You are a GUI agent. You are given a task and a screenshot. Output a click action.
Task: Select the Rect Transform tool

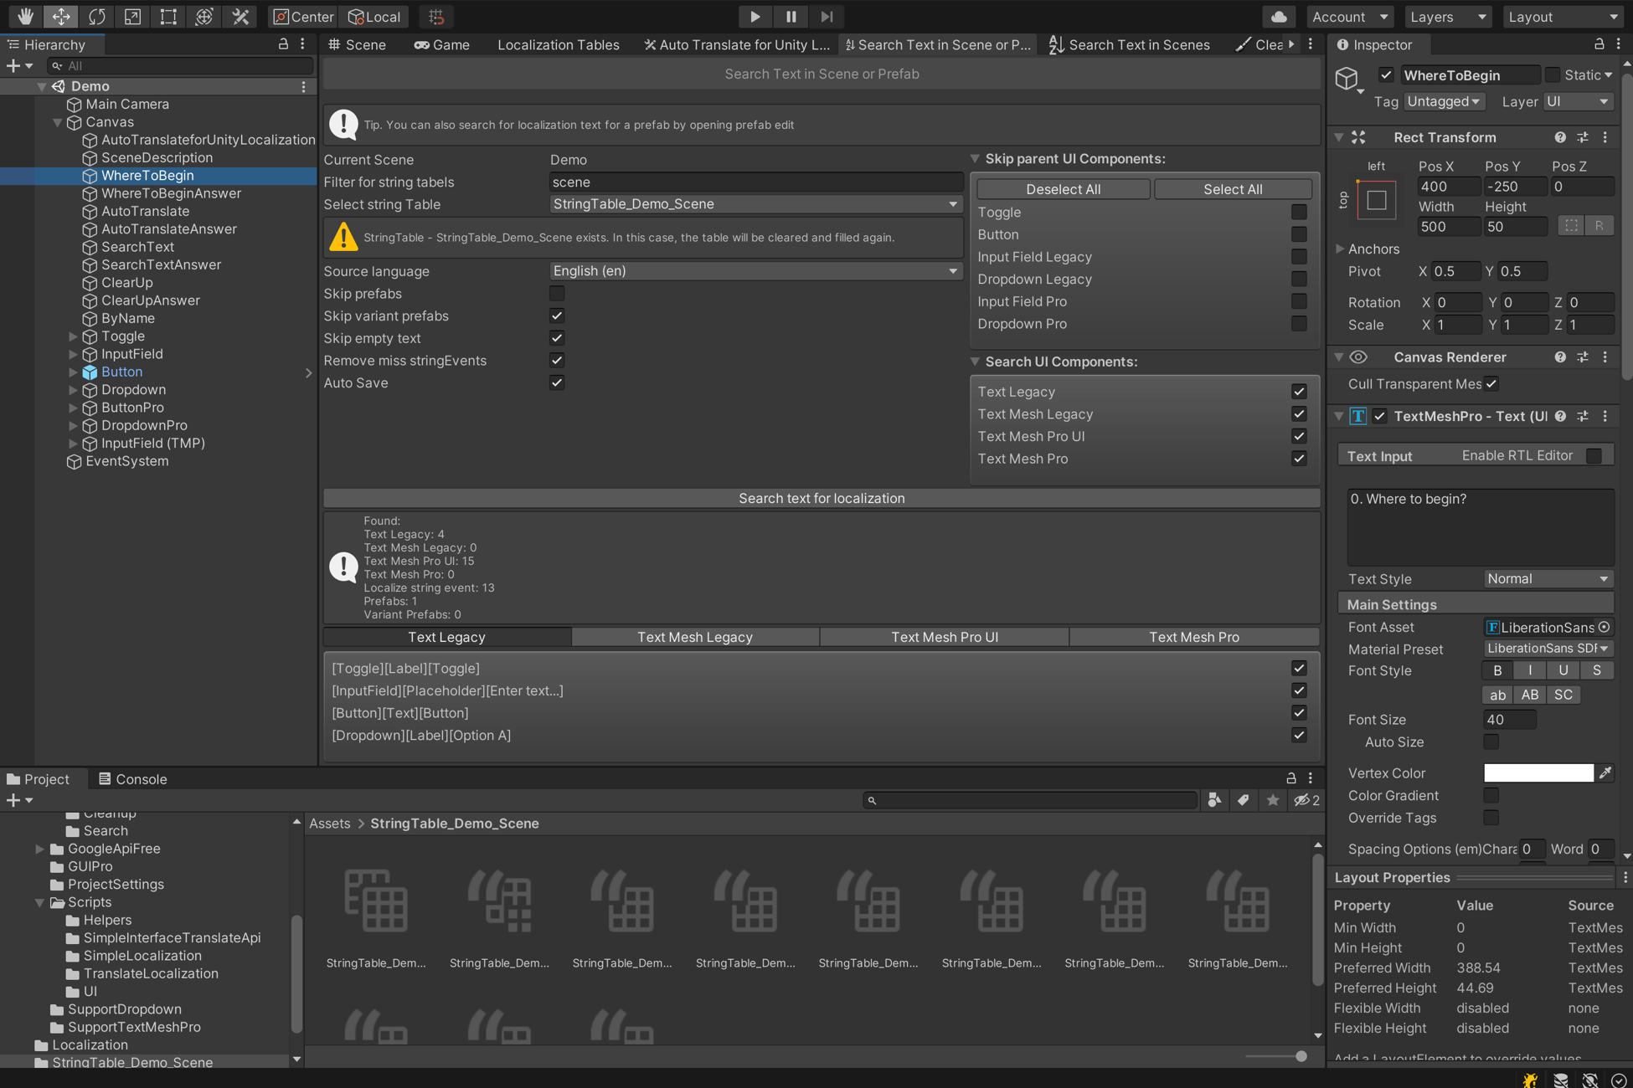click(168, 16)
